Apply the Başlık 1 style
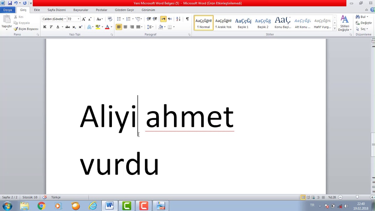Viewport: 375px width, 211px height. point(243,23)
